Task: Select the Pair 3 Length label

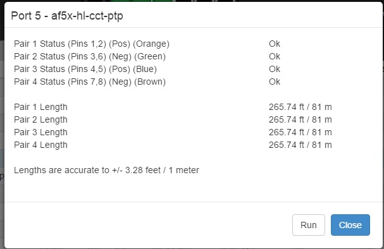Action: (40, 132)
